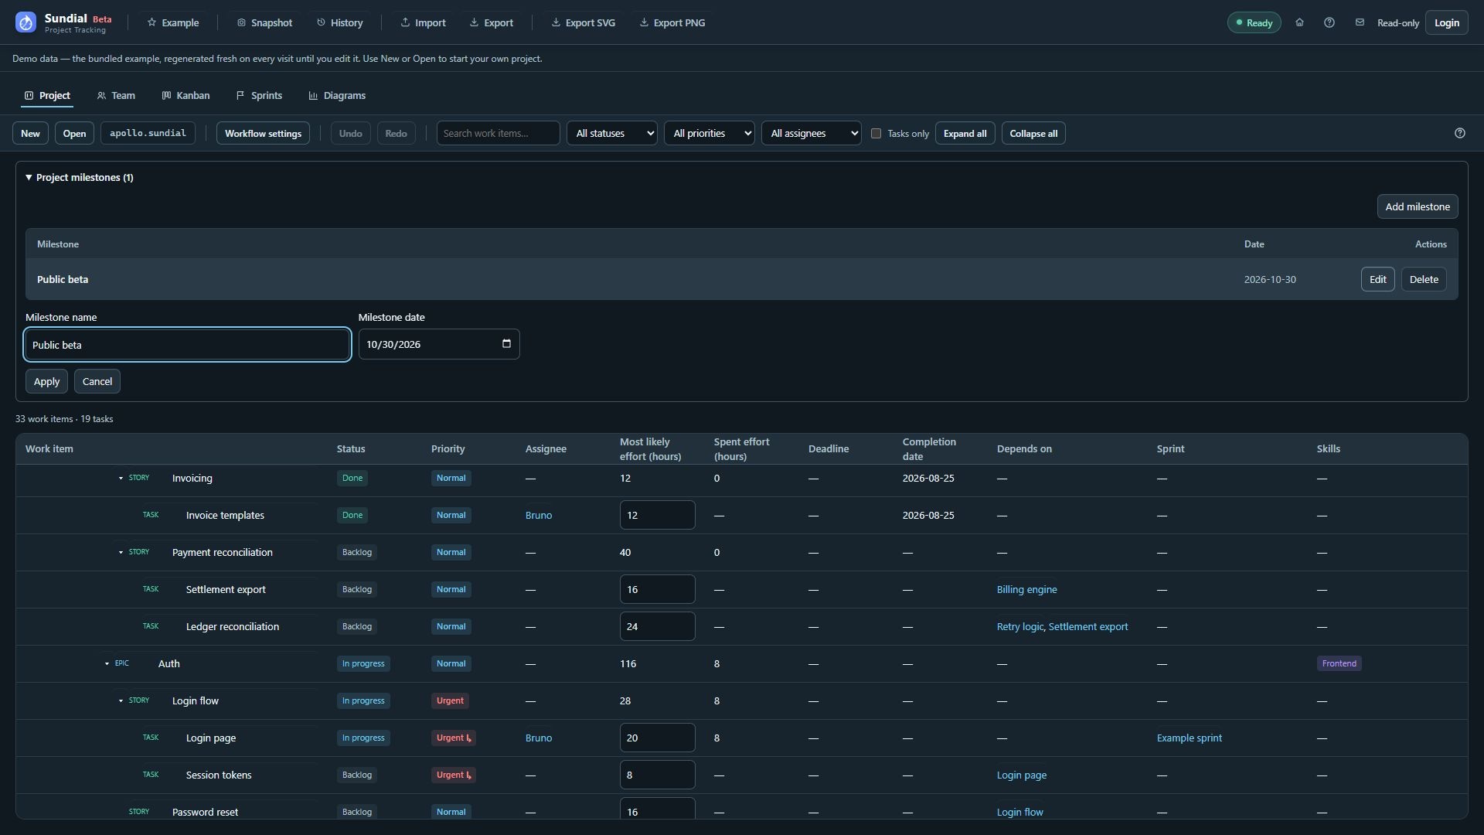Screen dimensions: 1484x835
Task: Click the Add milestone button
Action: (x=1418, y=206)
